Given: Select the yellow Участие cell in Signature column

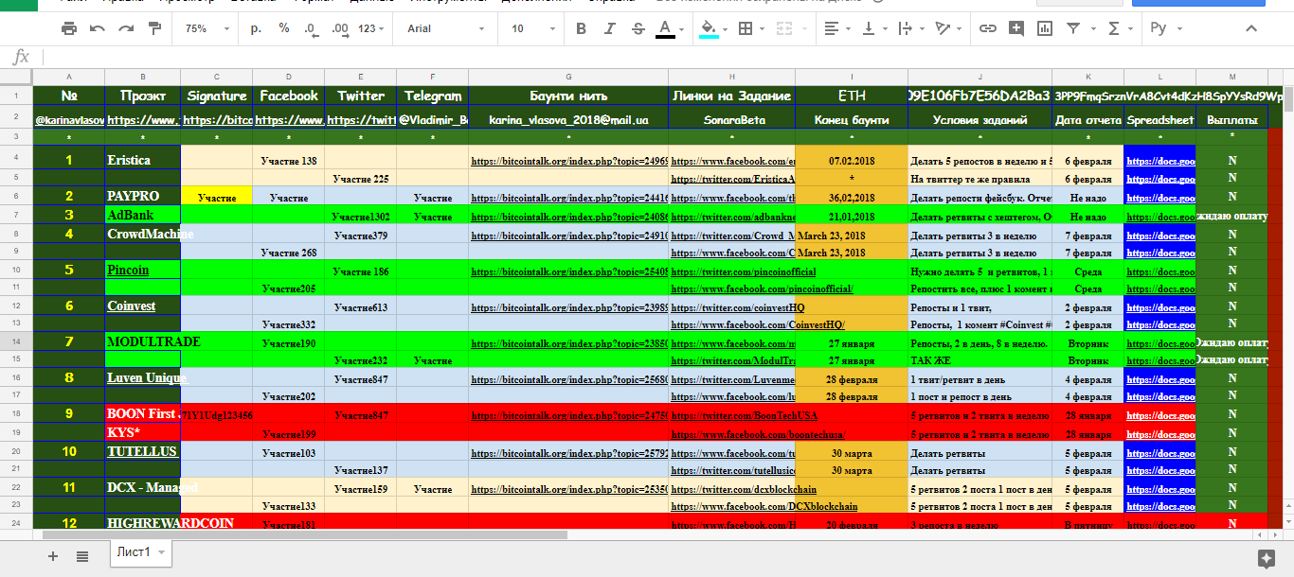Looking at the screenshot, I should coord(217,198).
